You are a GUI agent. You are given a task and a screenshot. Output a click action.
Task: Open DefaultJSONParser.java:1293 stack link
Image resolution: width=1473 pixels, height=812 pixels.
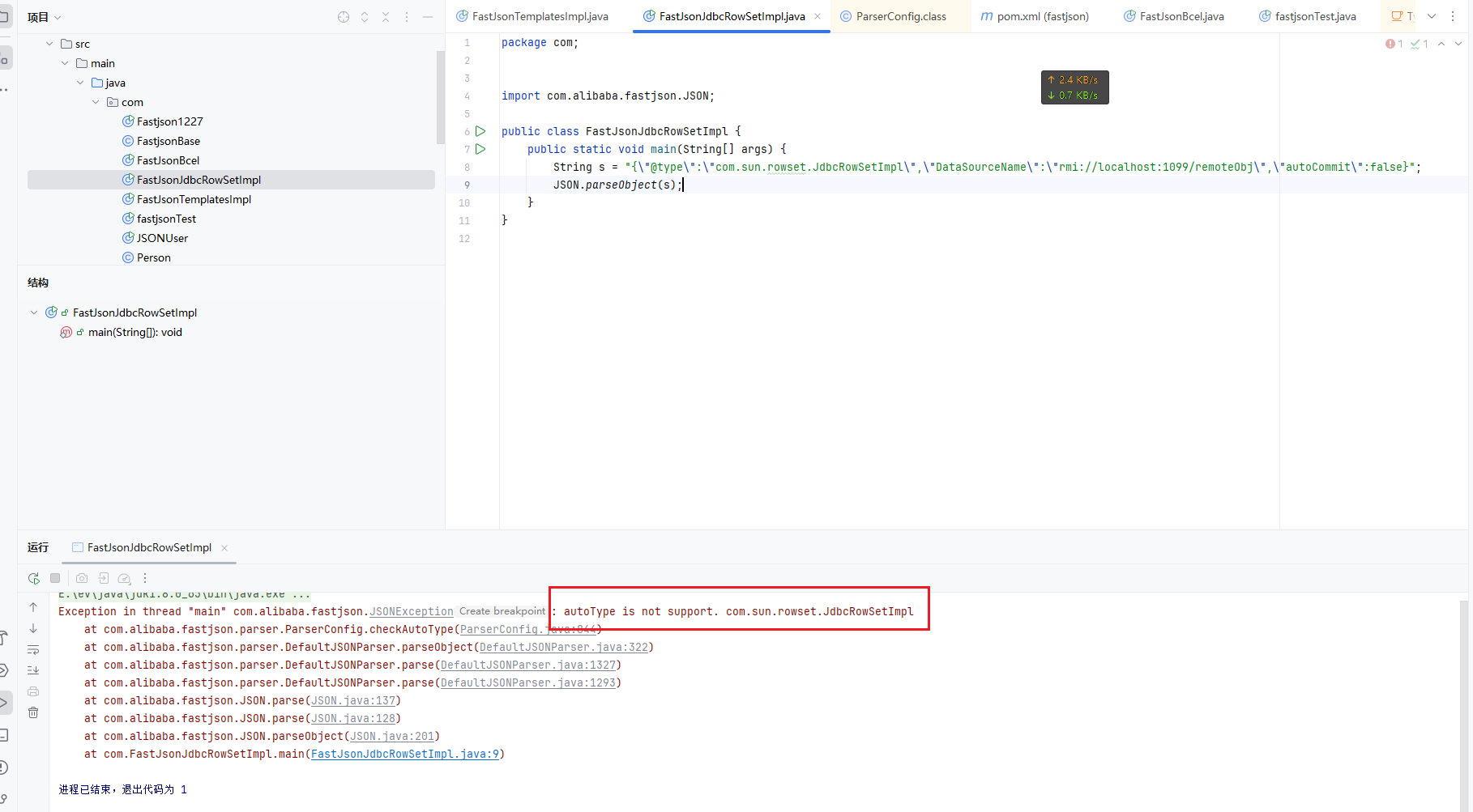coord(528,683)
